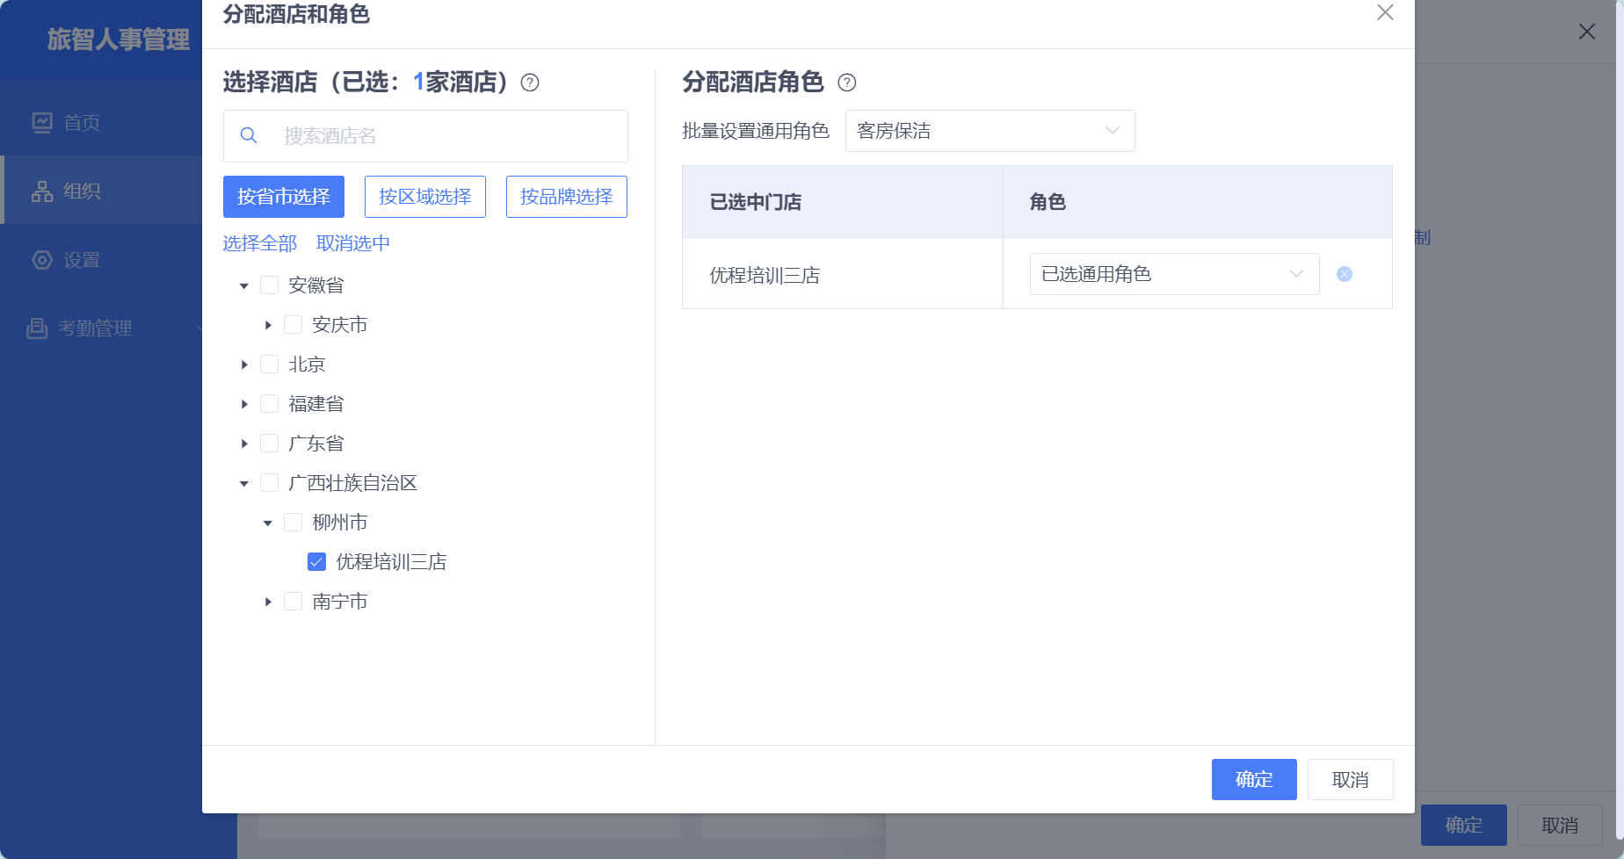This screenshot has width=1624, height=859.
Task: Expand the 福建省 tree node
Action: click(244, 404)
